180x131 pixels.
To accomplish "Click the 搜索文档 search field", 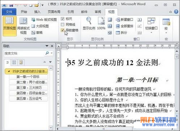I will (24, 53).
